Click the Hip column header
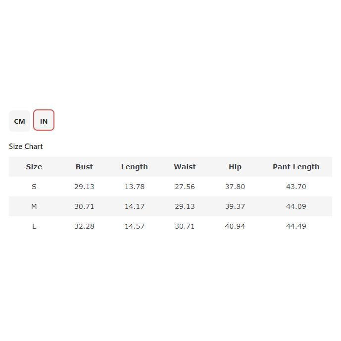This screenshot has height=341, width=341. 235,167
